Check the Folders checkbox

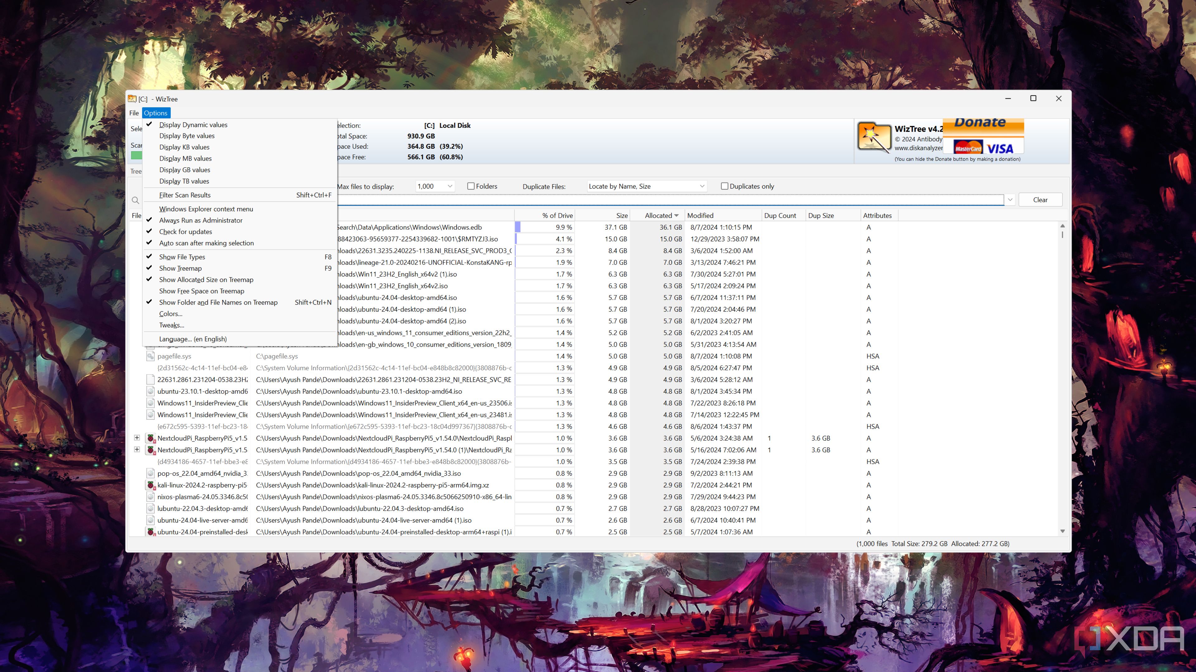(x=471, y=186)
